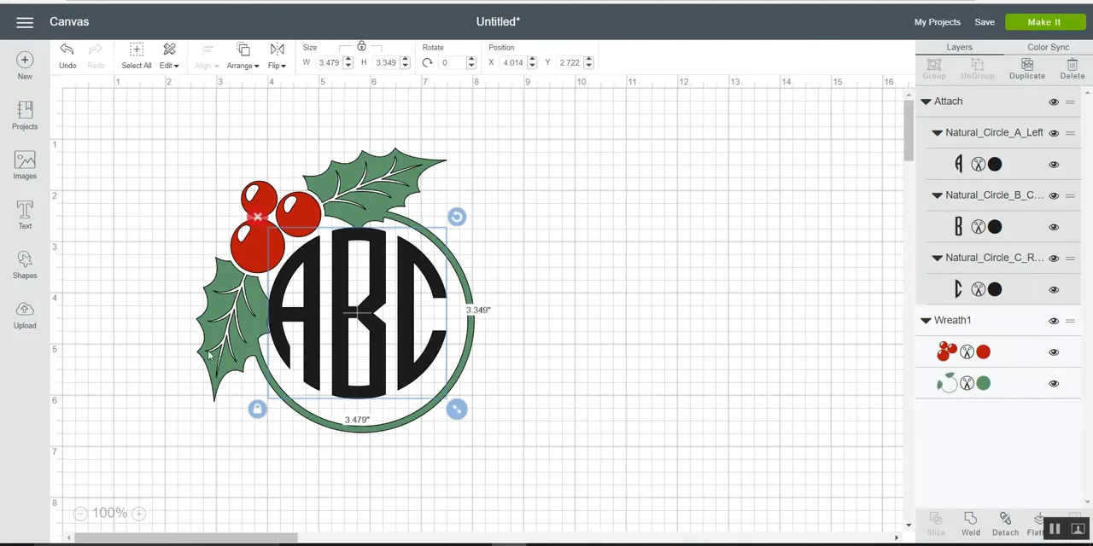Screen dimensions: 1093x546
Task: Click the Y position stepper arrows
Action: [588, 62]
